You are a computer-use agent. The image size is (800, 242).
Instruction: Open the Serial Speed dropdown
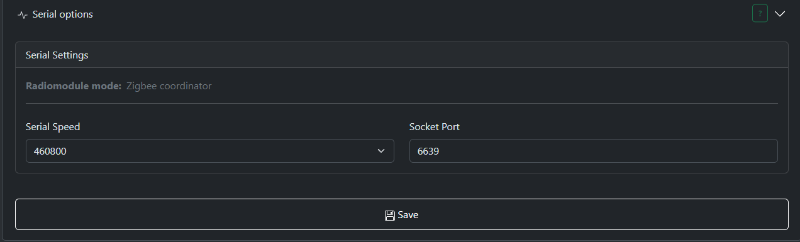[x=210, y=151]
